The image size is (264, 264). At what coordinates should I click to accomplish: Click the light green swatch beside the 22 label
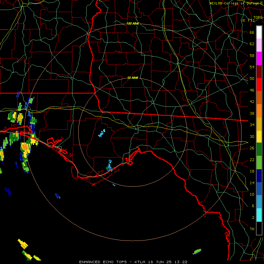point(259,163)
